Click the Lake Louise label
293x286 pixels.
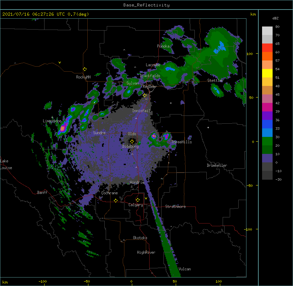tap(6, 164)
